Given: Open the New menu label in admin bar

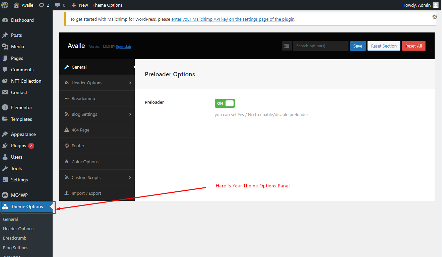Looking at the screenshot, I should [x=83, y=5].
